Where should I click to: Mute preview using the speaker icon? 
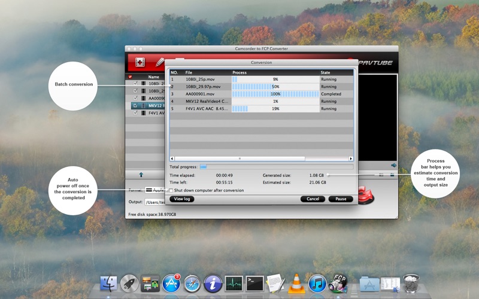(393, 165)
